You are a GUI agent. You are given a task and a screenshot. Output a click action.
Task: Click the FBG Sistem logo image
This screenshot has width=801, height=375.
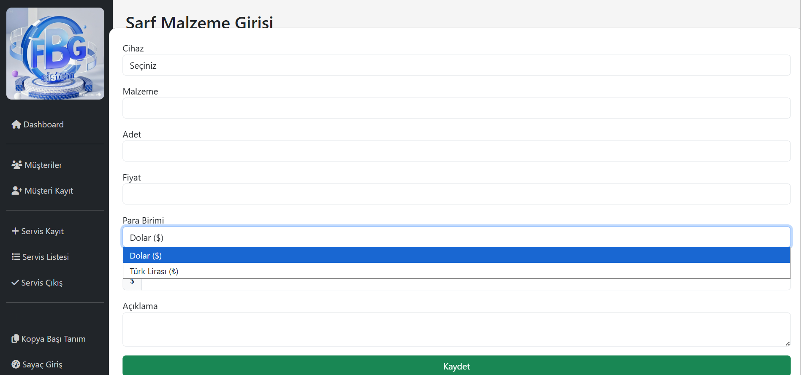click(55, 54)
